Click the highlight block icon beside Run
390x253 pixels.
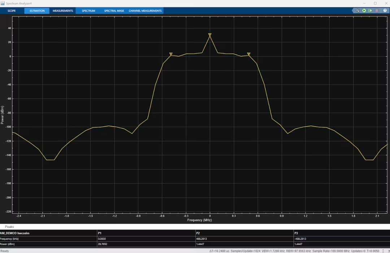click(x=357, y=11)
